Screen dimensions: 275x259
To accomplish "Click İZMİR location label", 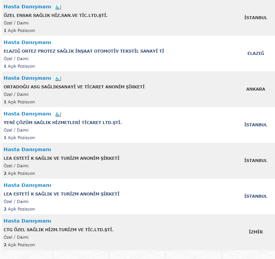I will pos(256,232).
